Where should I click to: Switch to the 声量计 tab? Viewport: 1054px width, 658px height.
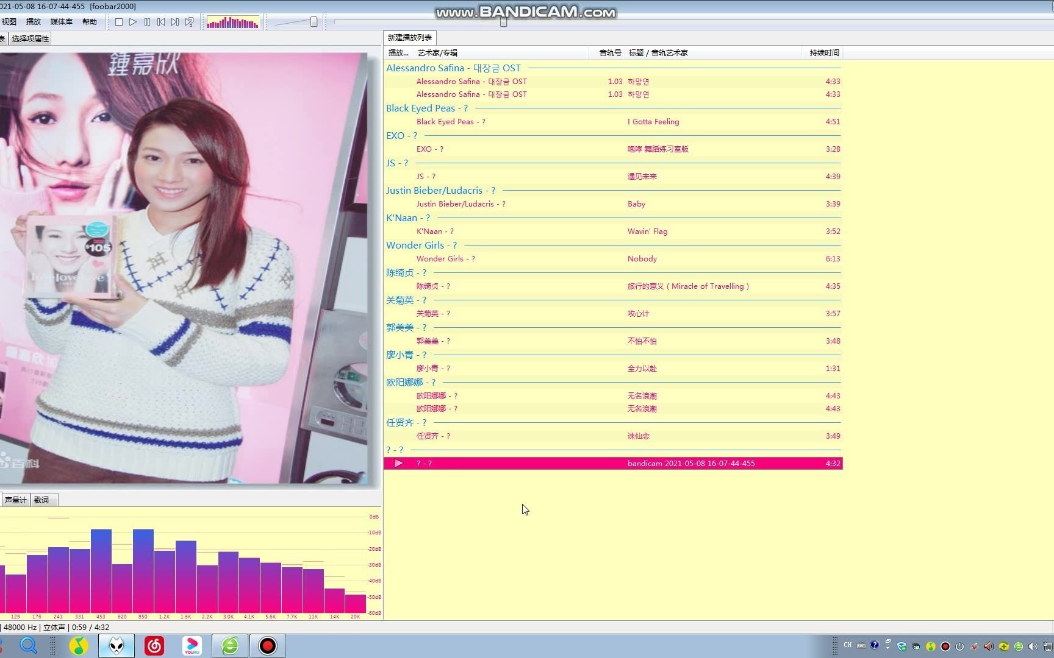click(x=15, y=500)
